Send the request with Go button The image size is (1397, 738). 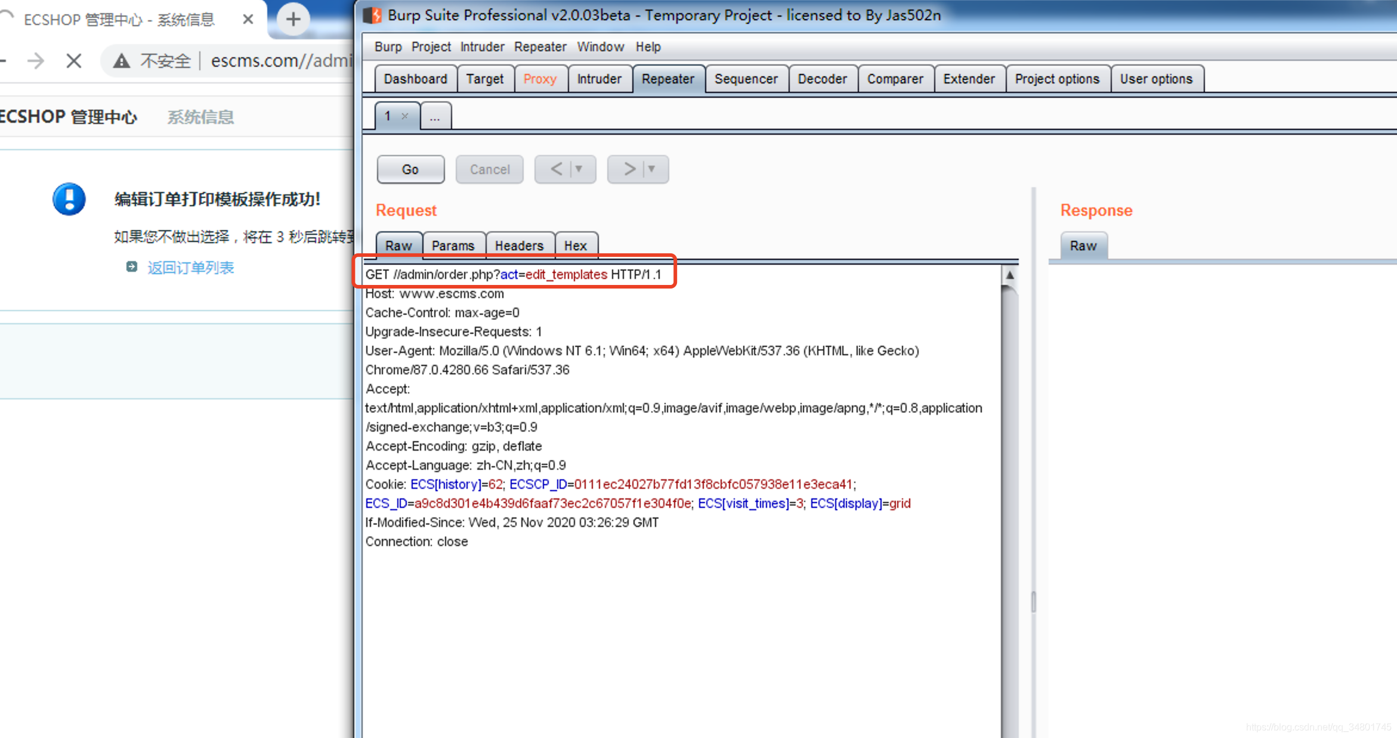410,169
